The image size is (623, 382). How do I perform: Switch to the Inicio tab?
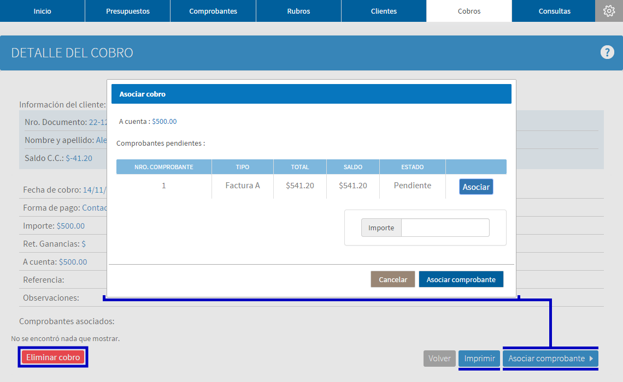42,11
